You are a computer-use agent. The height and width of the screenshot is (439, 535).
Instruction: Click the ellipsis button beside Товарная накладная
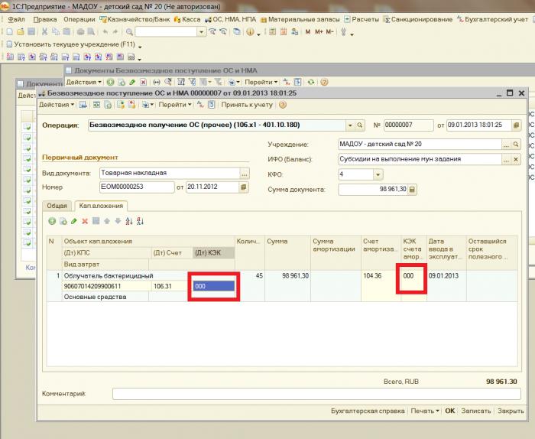click(245, 174)
